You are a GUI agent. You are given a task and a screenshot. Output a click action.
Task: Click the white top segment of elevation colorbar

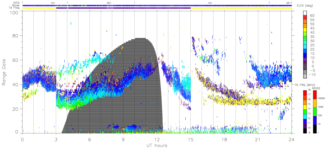click(305, 13)
